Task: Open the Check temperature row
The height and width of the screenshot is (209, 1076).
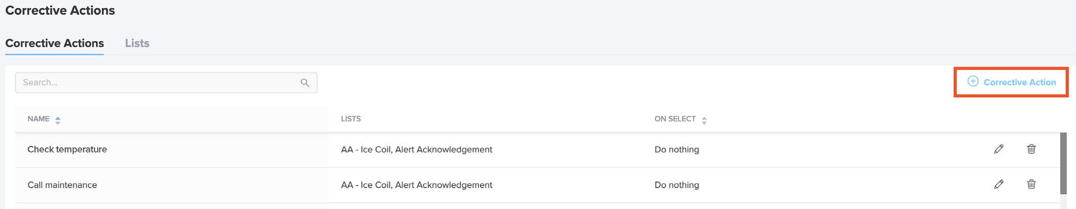Action: coord(537,149)
